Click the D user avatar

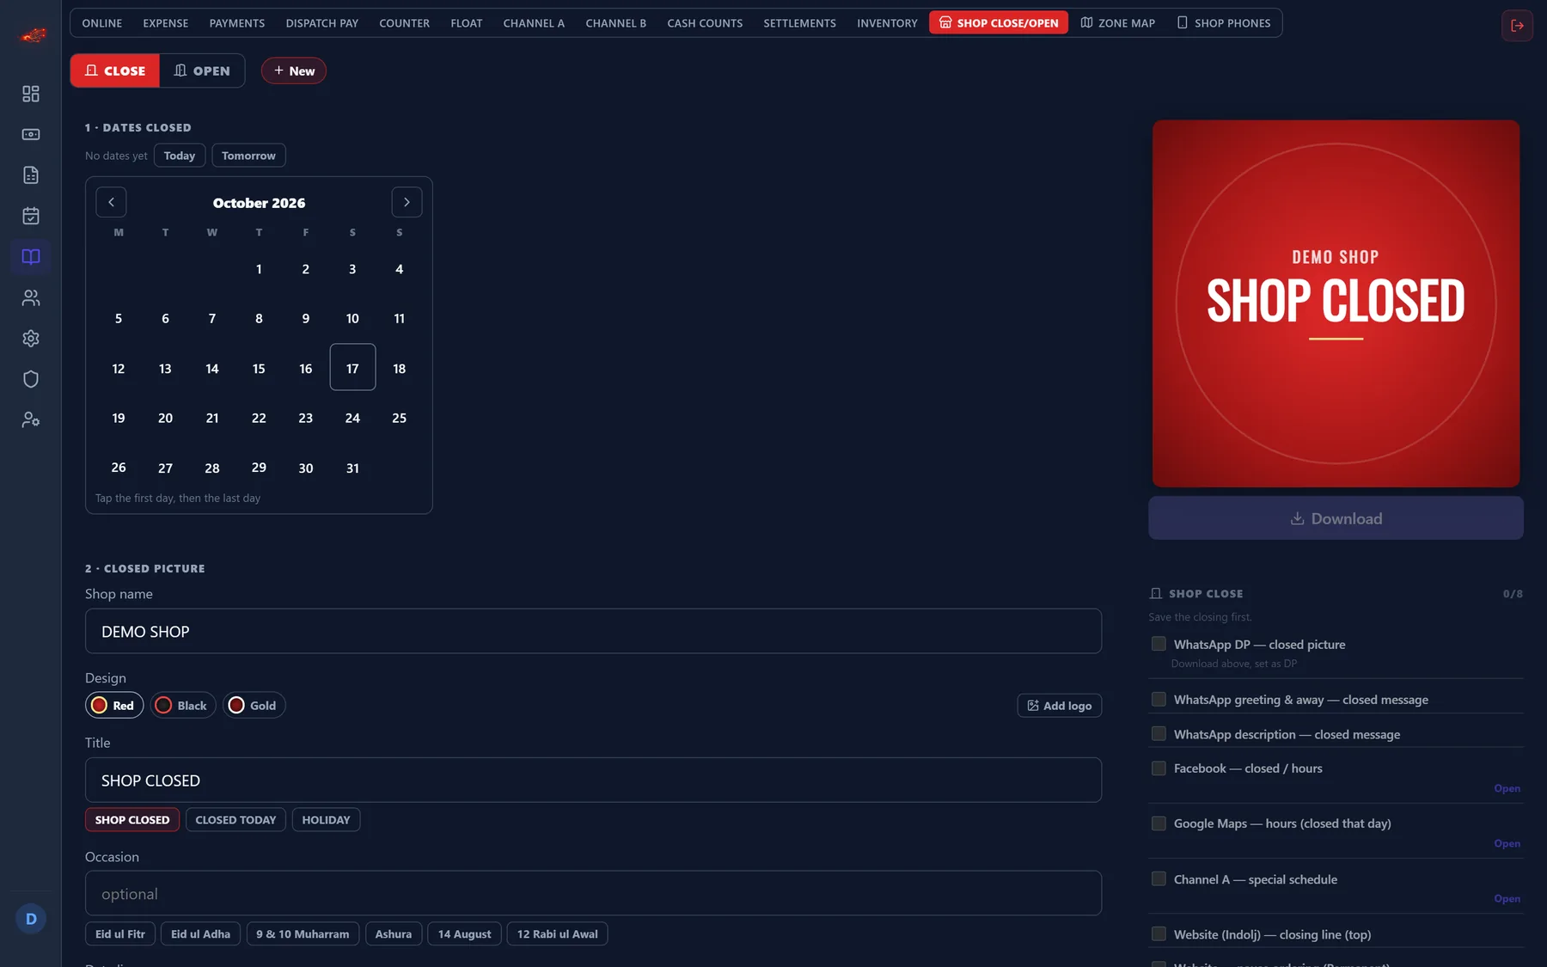tap(31, 919)
